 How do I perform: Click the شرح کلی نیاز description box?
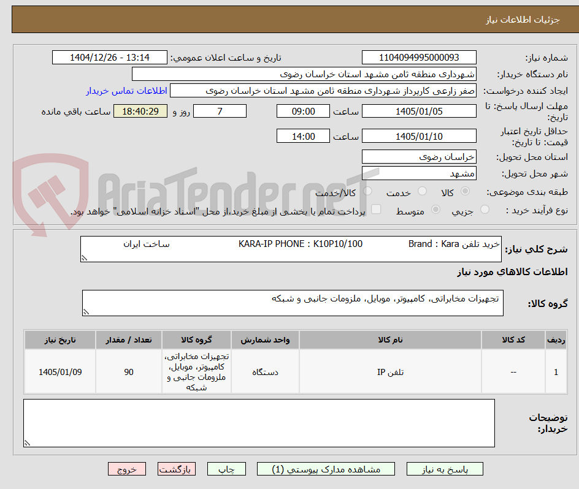291,249
